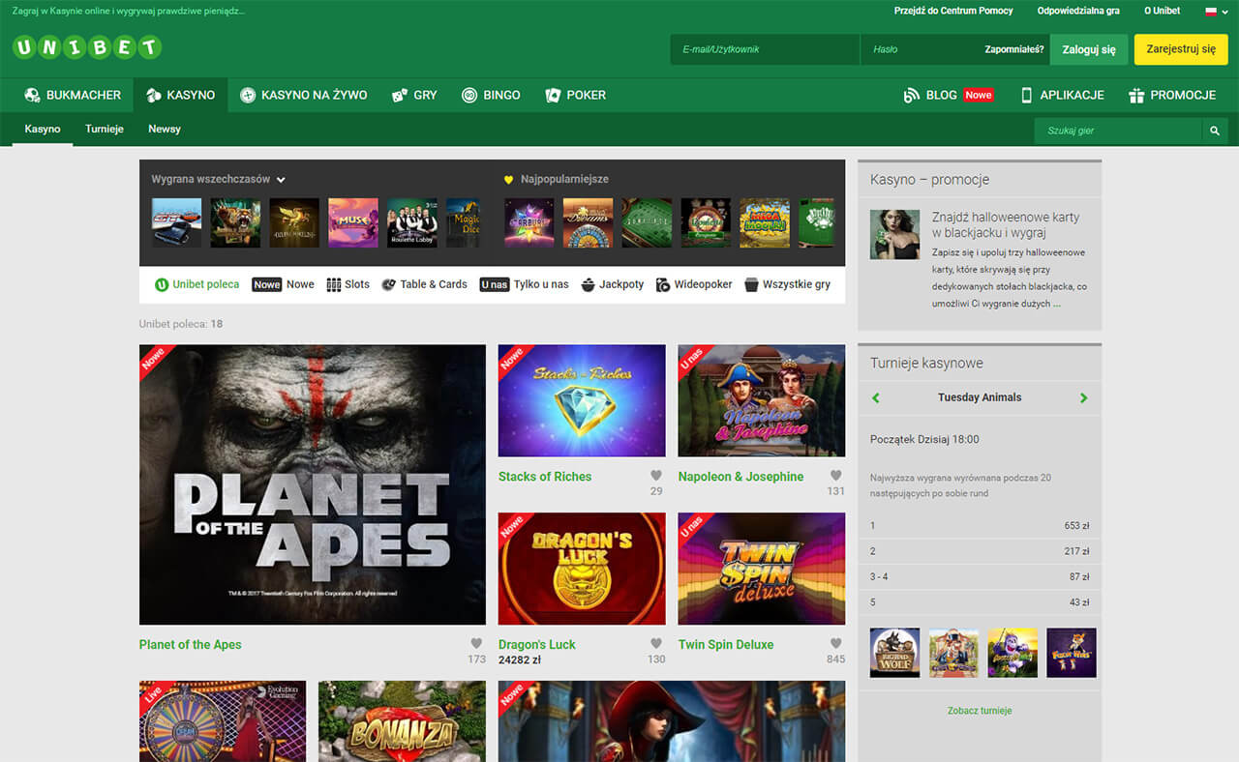1239x762 pixels.
Task: Click Zapomniałeś? link
Action: coord(1014,49)
